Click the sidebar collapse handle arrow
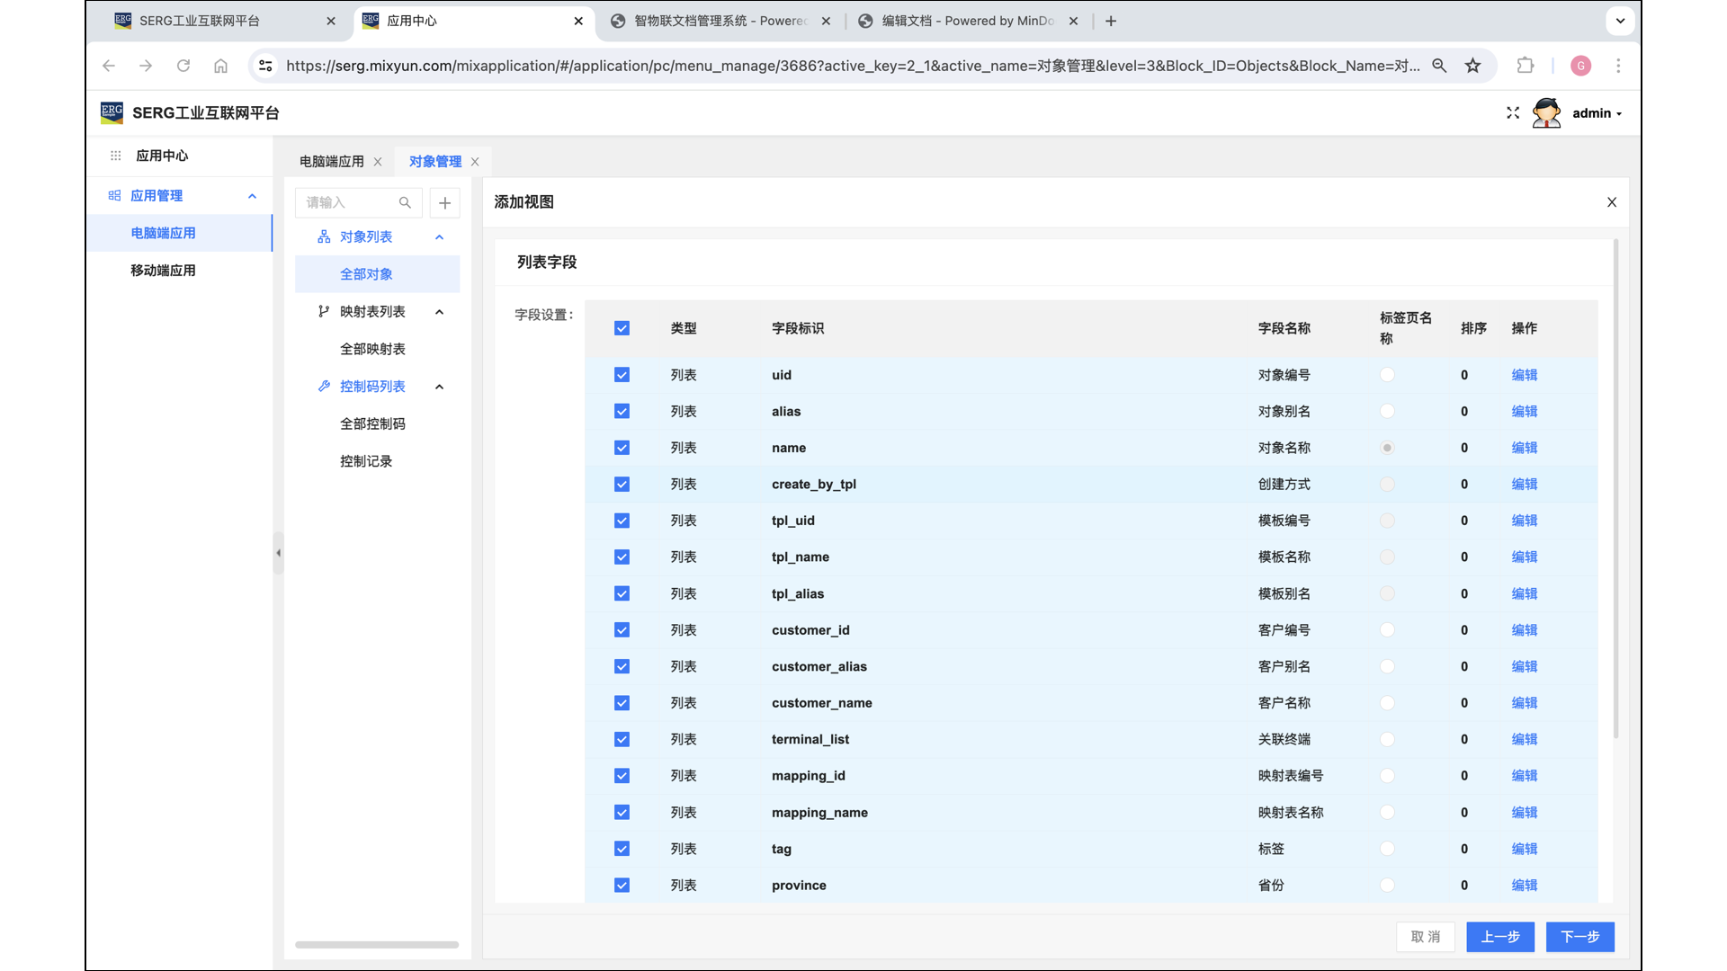Image resolution: width=1727 pixels, height=971 pixels. click(278, 553)
